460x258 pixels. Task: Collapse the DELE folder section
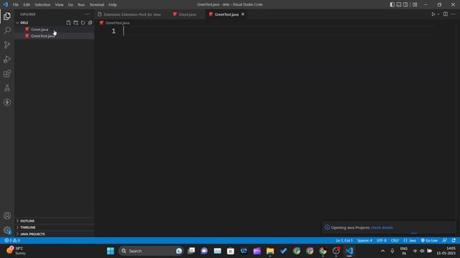24,22
